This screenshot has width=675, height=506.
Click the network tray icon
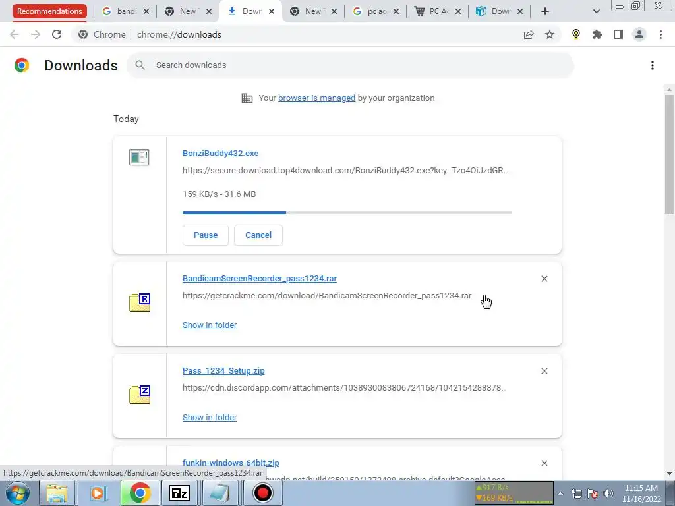pyautogui.click(x=576, y=493)
